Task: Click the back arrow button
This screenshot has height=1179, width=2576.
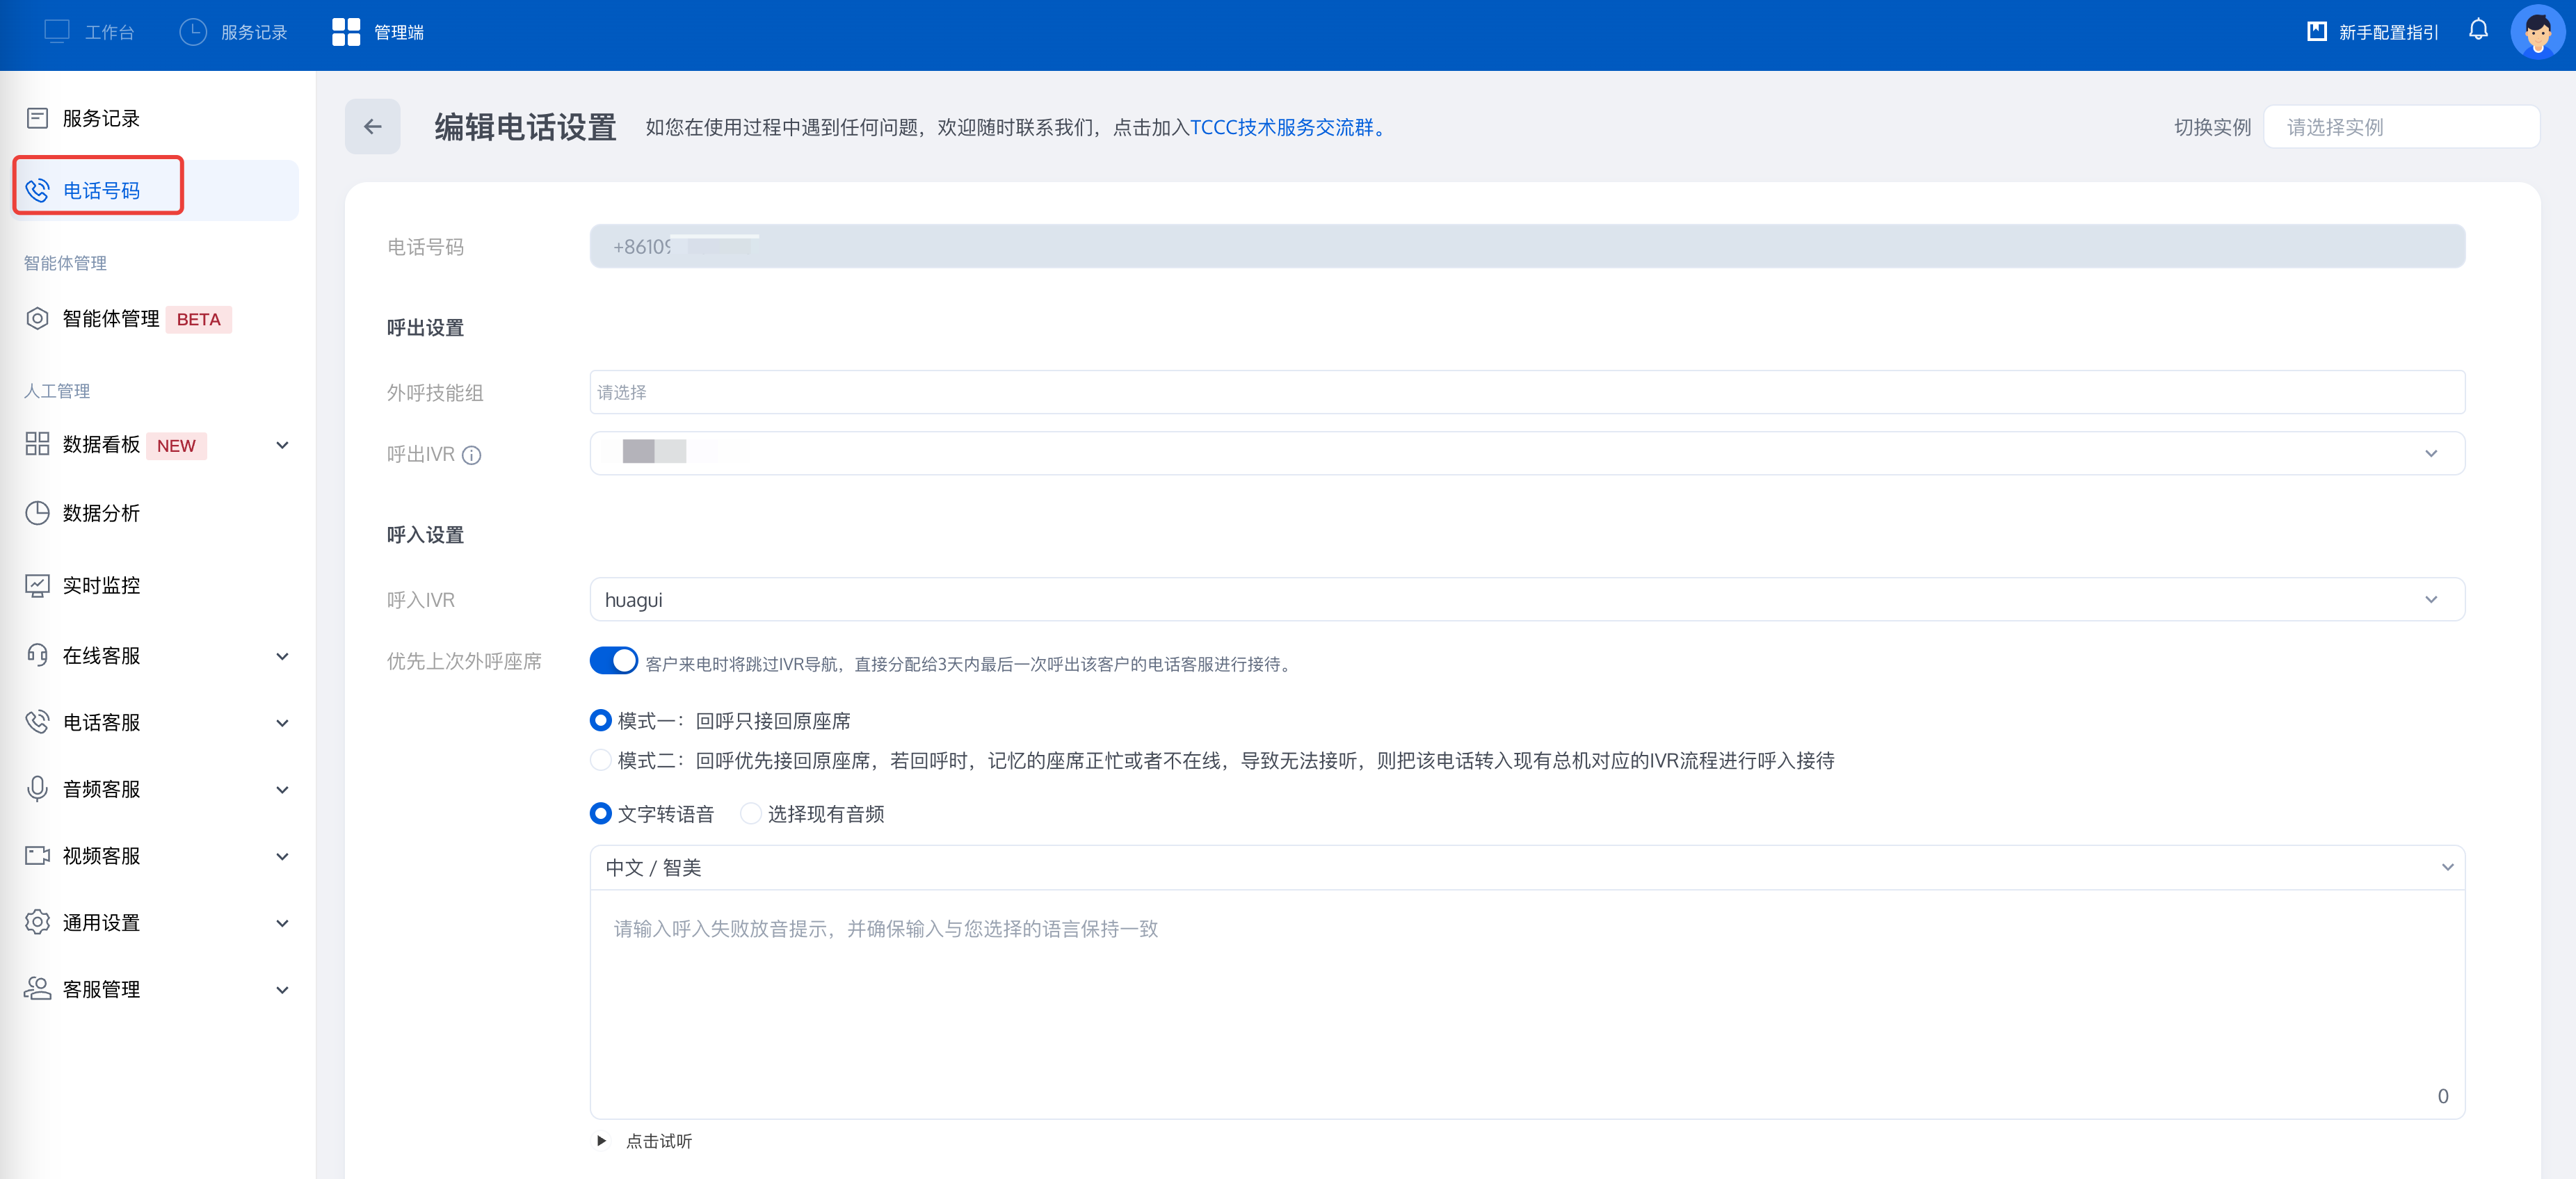Action: pyautogui.click(x=372, y=127)
